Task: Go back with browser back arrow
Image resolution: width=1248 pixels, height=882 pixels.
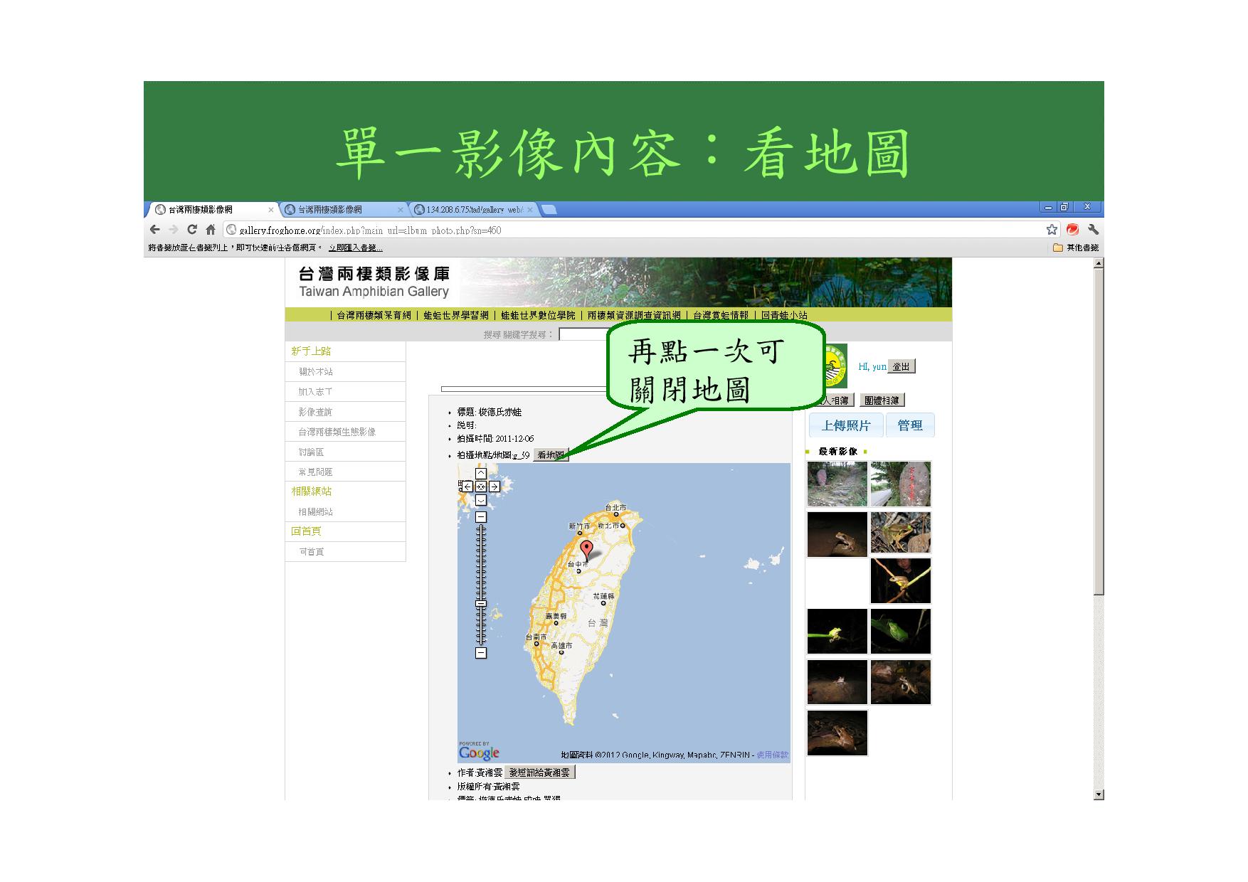Action: point(154,230)
